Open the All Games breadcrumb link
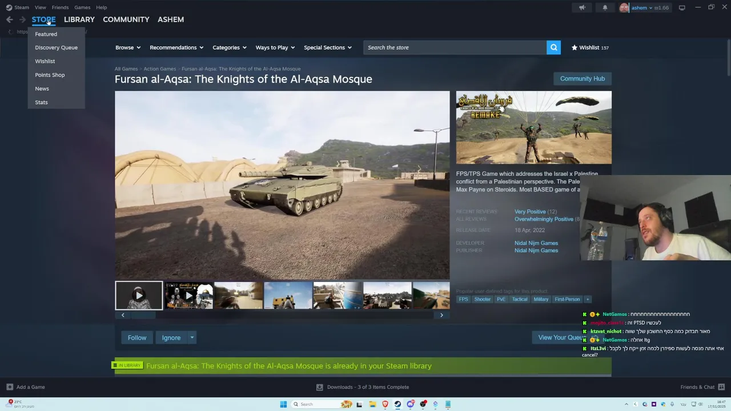 [x=126, y=69]
